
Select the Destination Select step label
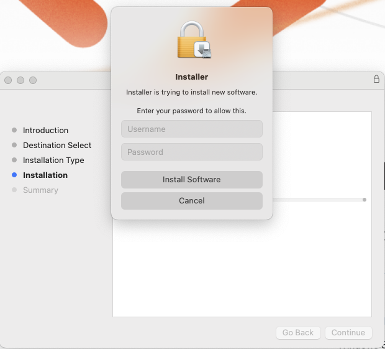tap(57, 146)
